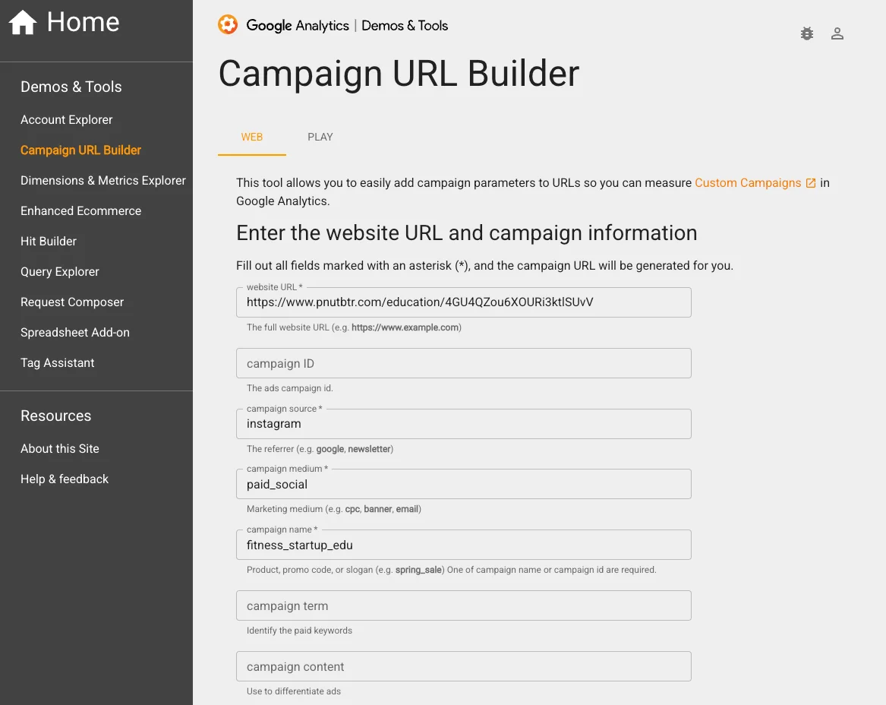
Task: Open Account Explorer in sidebar
Action: click(x=66, y=120)
